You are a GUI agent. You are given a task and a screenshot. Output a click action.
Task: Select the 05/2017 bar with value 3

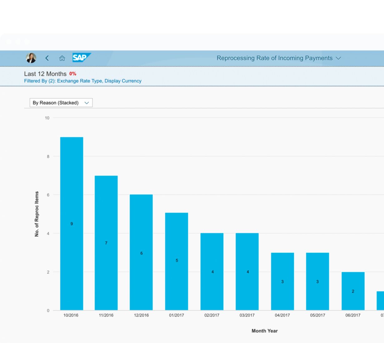point(317,281)
